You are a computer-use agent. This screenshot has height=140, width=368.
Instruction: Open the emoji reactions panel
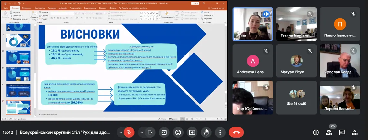pos(178,132)
